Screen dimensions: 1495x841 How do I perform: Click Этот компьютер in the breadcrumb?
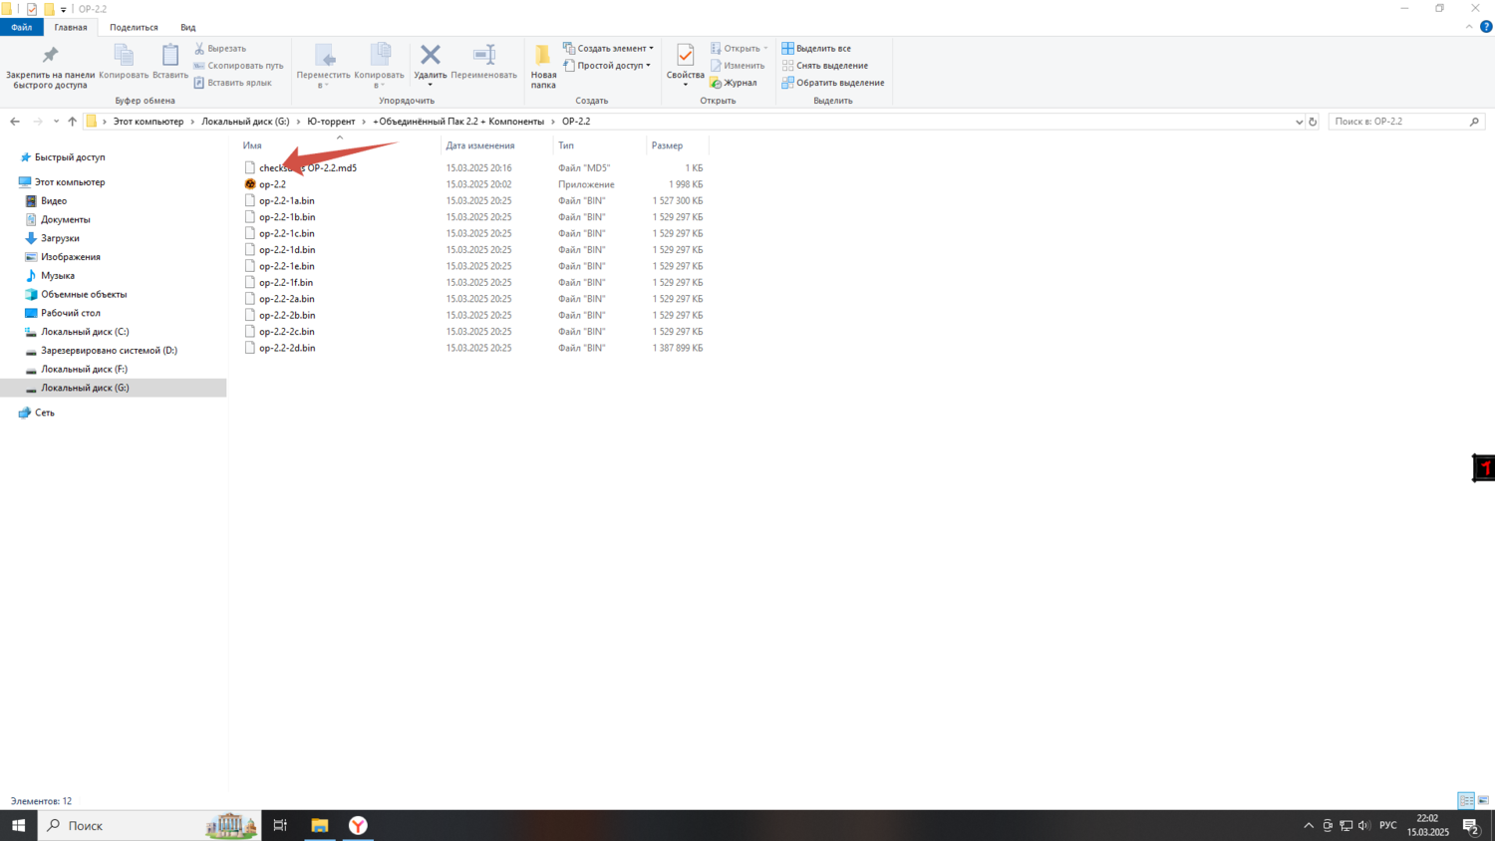pos(149,122)
